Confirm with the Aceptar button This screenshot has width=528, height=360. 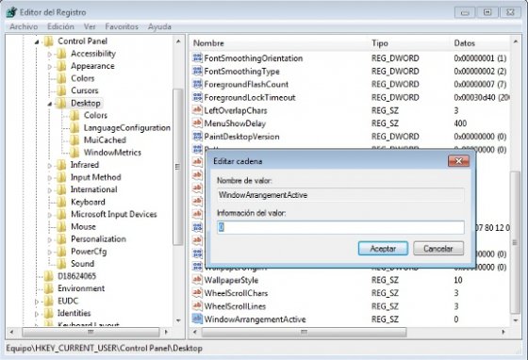pos(383,248)
